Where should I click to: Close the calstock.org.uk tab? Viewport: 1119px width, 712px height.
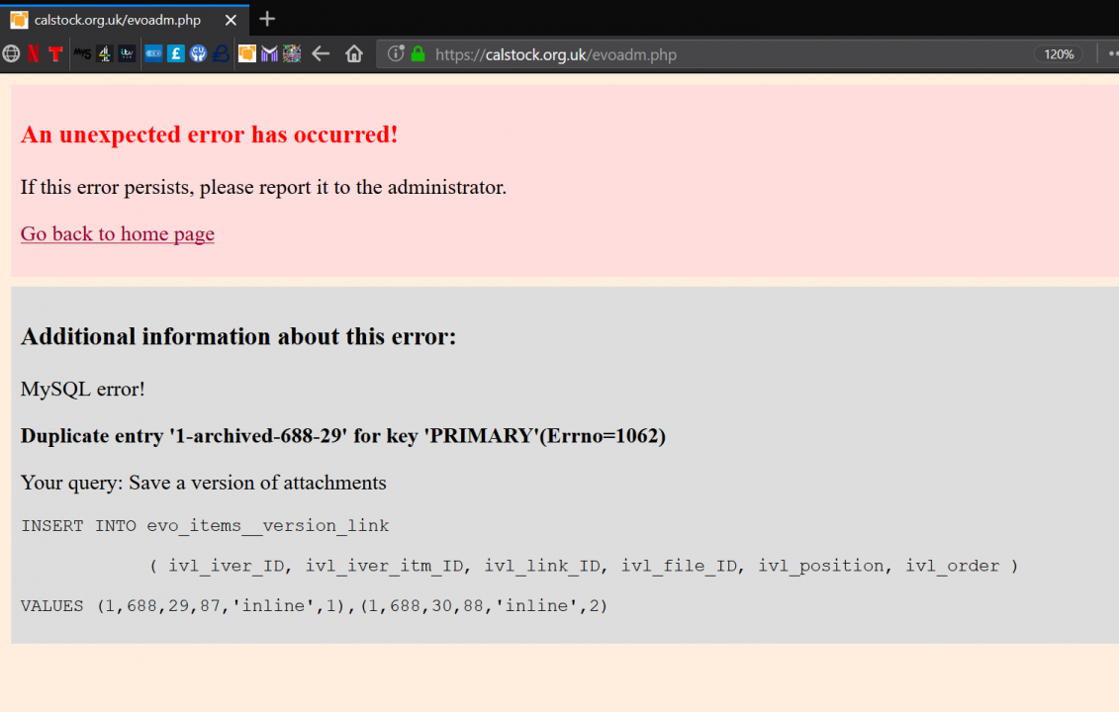(x=231, y=20)
